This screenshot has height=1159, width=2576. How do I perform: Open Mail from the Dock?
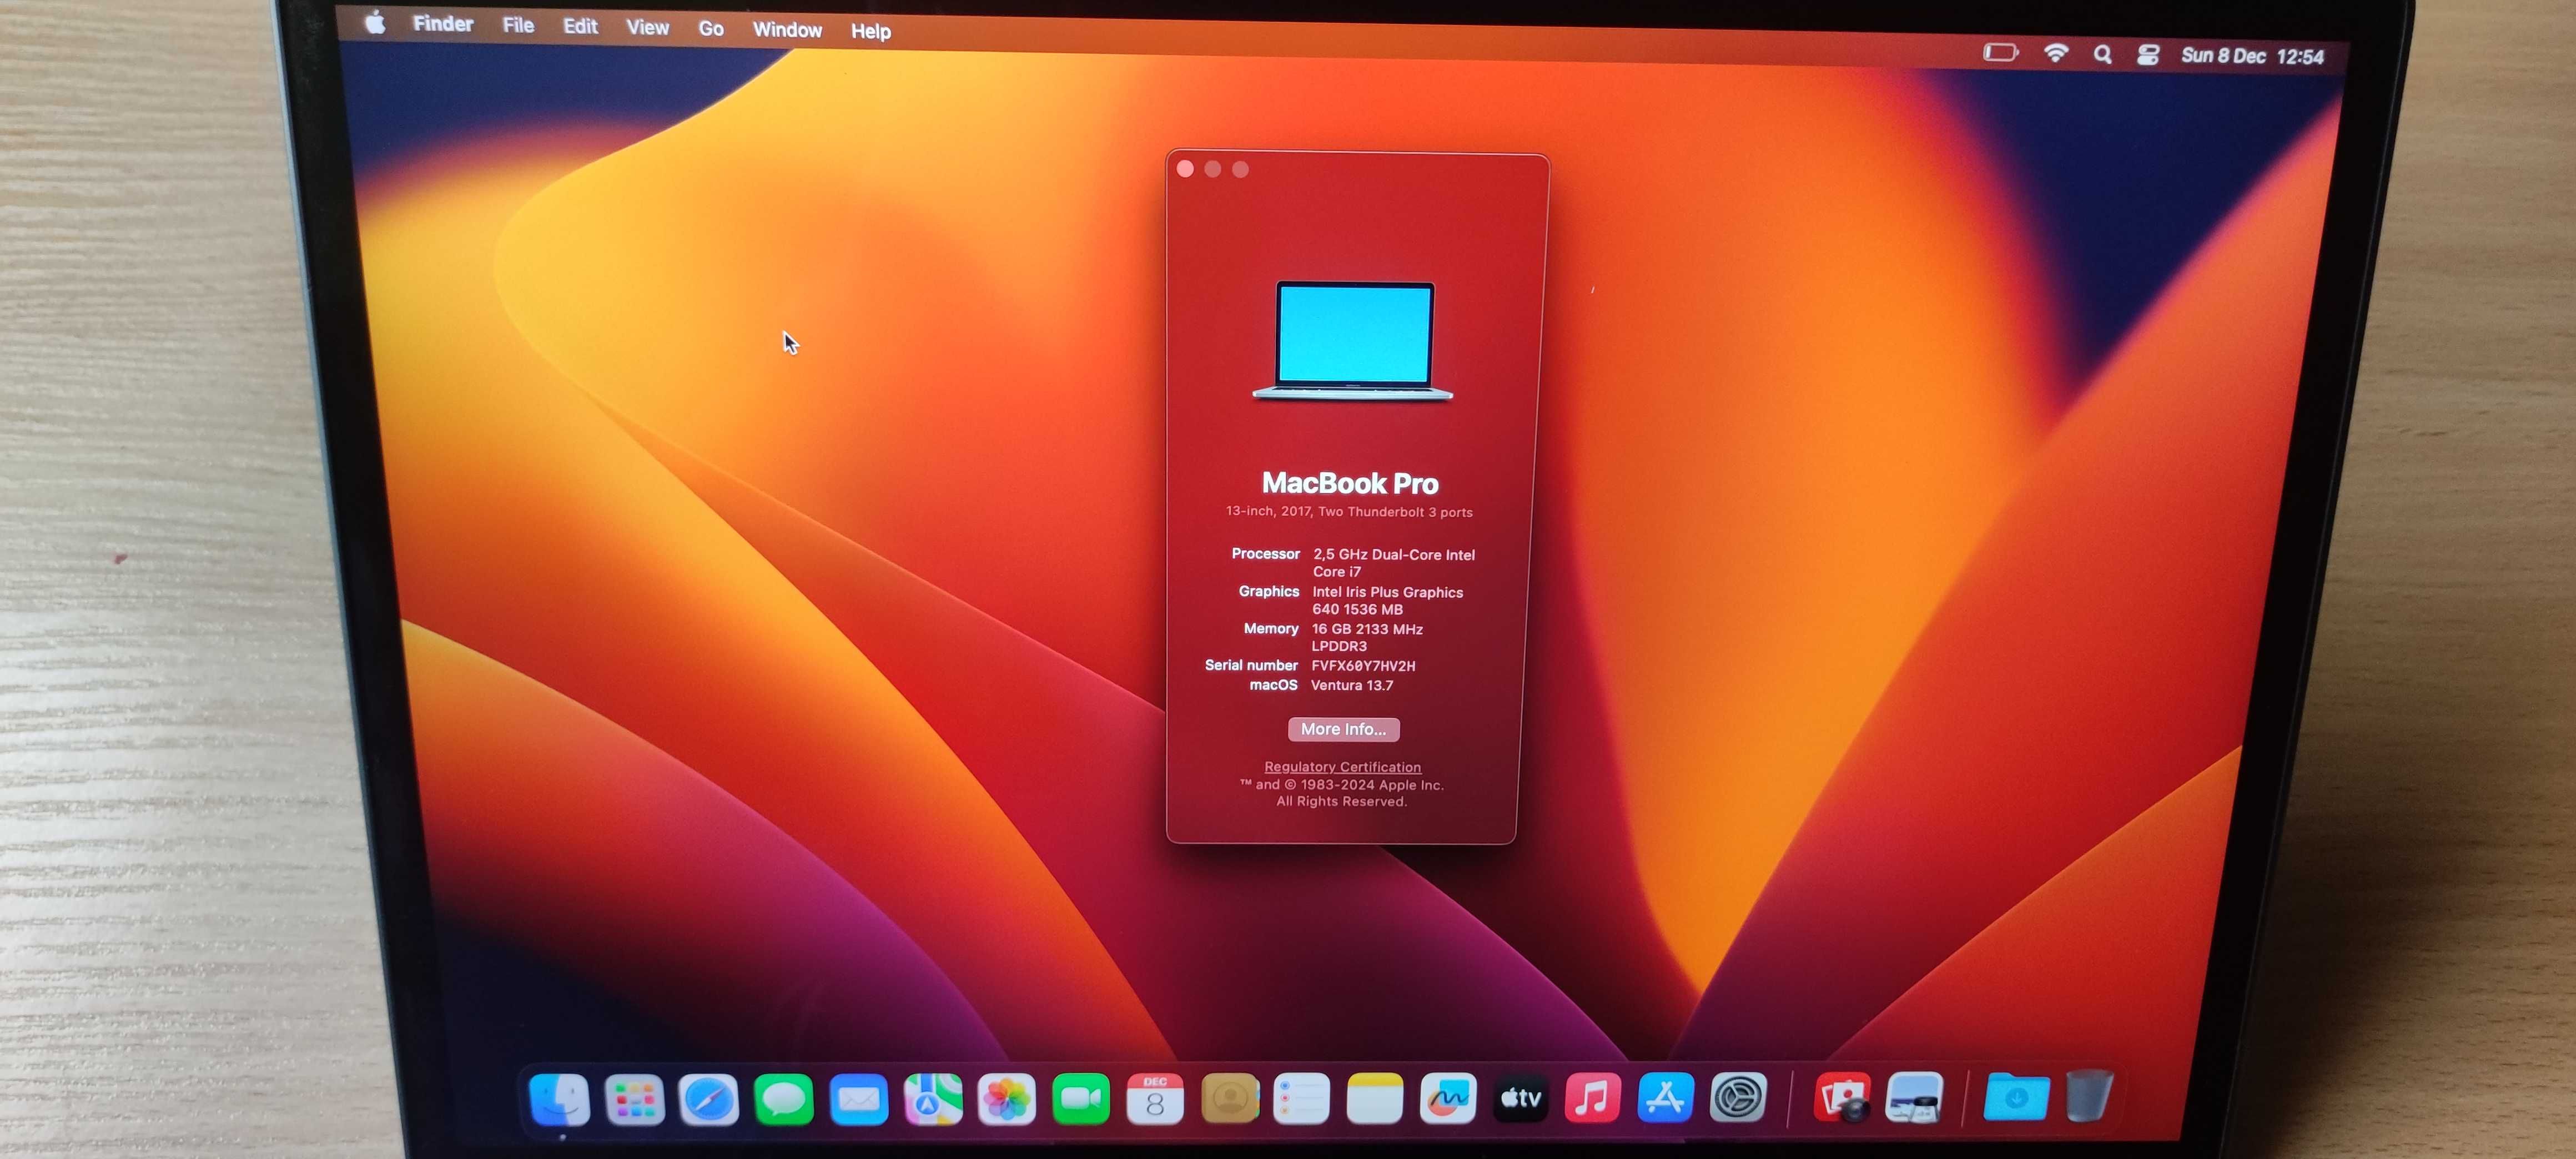[x=859, y=1099]
